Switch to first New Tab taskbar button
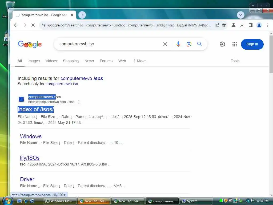 94,201
